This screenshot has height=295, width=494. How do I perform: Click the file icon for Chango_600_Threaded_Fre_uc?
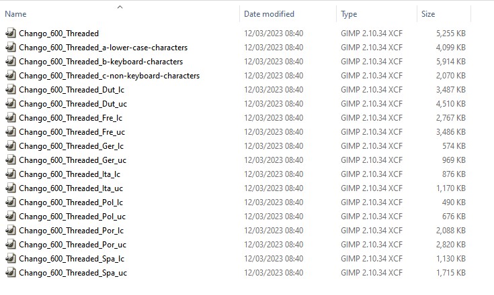coord(11,132)
